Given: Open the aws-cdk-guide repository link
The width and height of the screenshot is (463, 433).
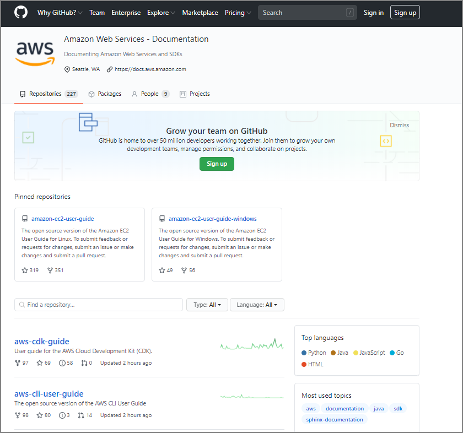Looking at the screenshot, I should click(x=42, y=342).
